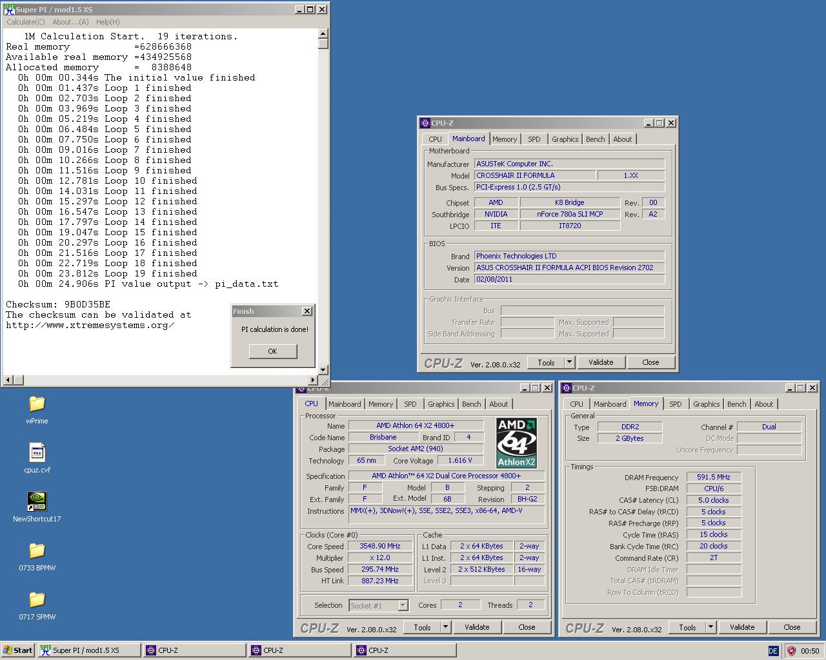Image resolution: width=826 pixels, height=660 pixels.
Task: Close the Finish dialog with X
Action: click(307, 311)
